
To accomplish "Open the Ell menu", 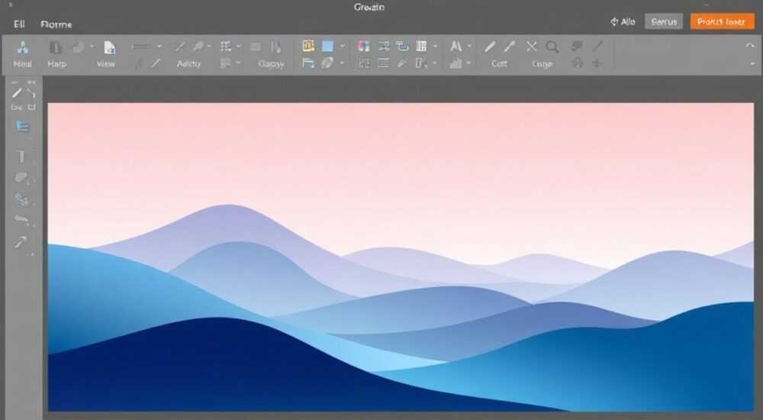I will click(x=20, y=24).
